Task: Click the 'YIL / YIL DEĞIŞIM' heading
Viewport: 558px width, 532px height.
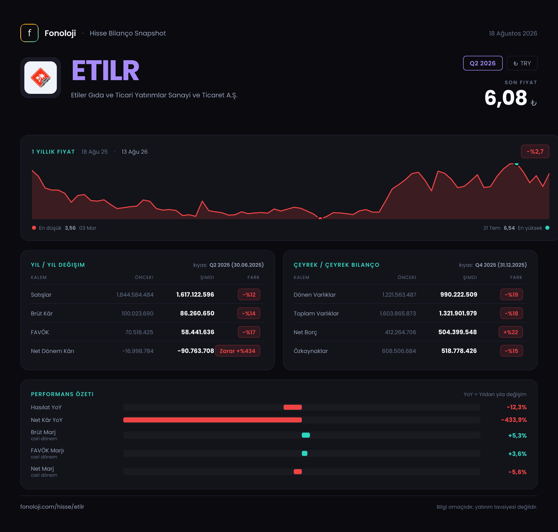Action: [x=58, y=265]
